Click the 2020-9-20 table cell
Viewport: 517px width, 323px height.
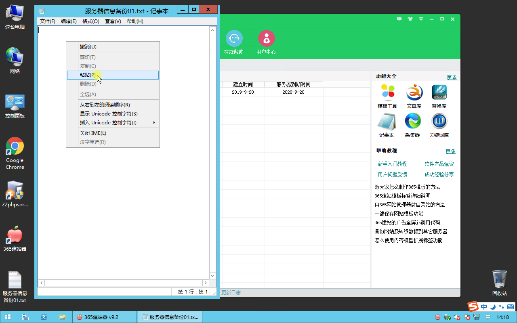pyautogui.click(x=294, y=92)
